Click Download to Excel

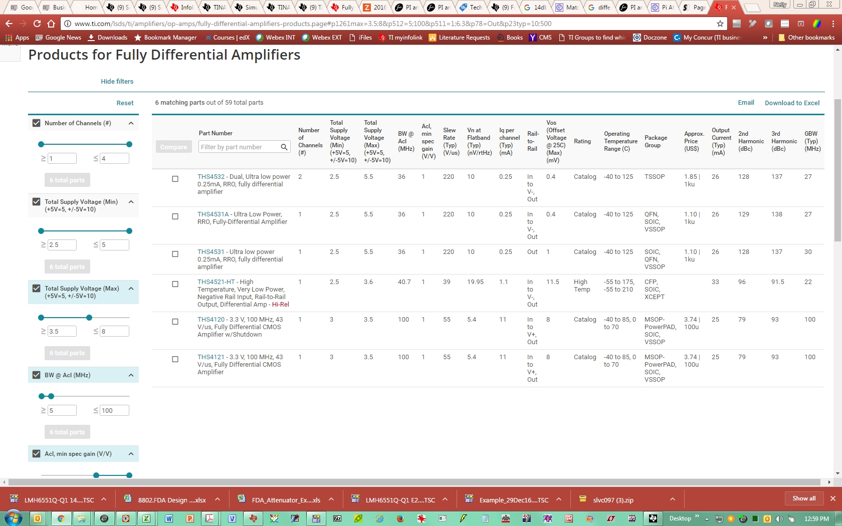pyautogui.click(x=792, y=103)
